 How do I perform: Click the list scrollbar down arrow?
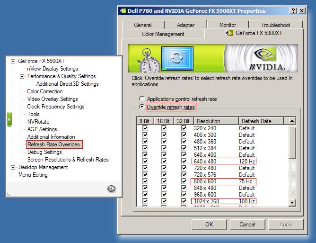tap(292, 202)
